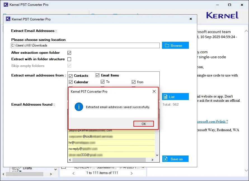Click the List button
The image size is (249, 181).
point(175,97)
